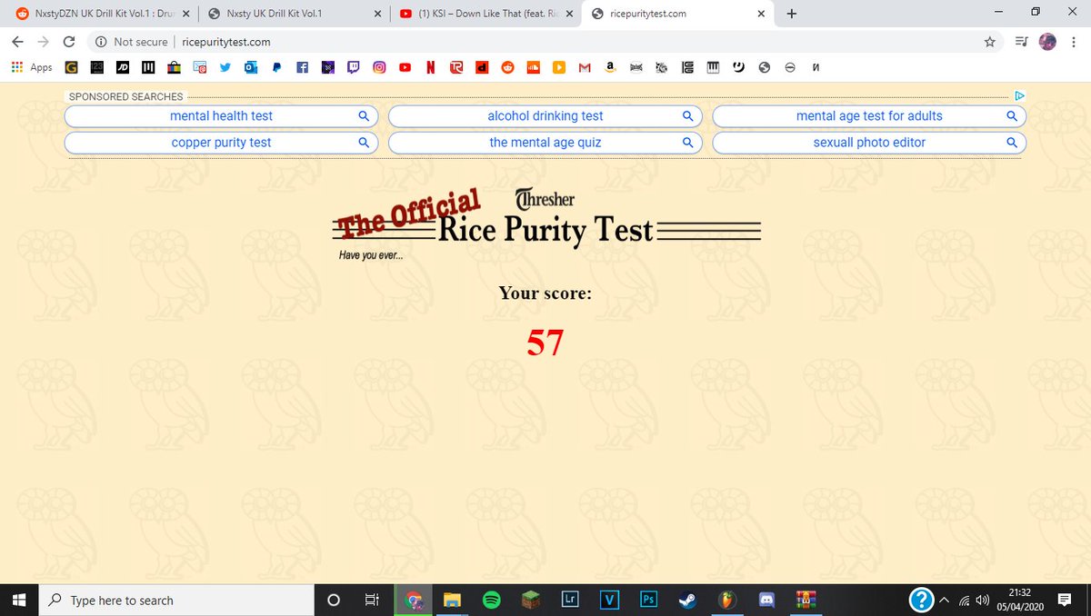Open FL Studio from the taskbar

pyautogui.click(x=727, y=600)
